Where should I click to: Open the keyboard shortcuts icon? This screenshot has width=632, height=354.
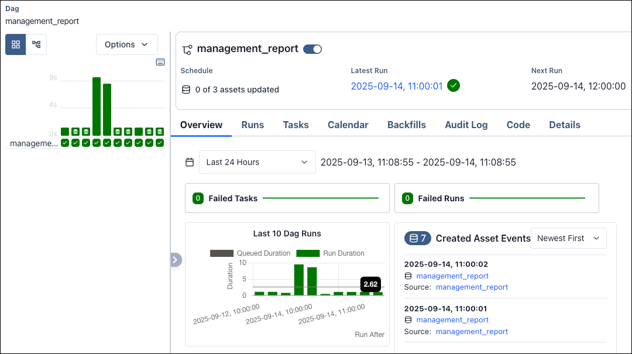[x=160, y=62]
